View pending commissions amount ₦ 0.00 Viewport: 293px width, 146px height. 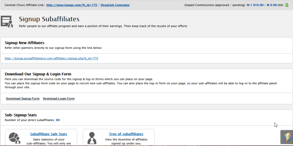click(x=272, y=5)
